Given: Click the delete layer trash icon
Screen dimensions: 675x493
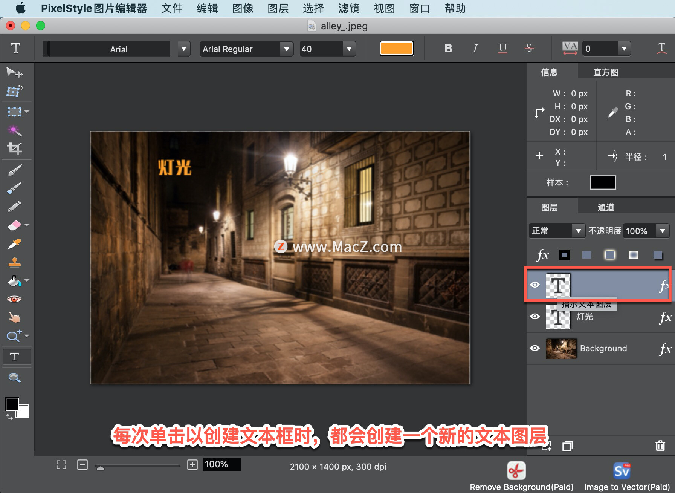Looking at the screenshot, I should pyautogui.click(x=660, y=446).
